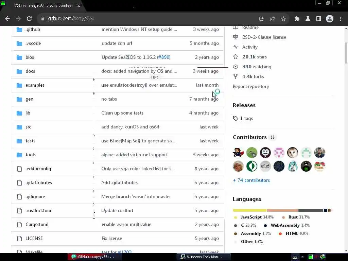Screen dimensions: 348x261
Task: Open commit 'alpine: added virtio-net support'
Action: point(135,155)
